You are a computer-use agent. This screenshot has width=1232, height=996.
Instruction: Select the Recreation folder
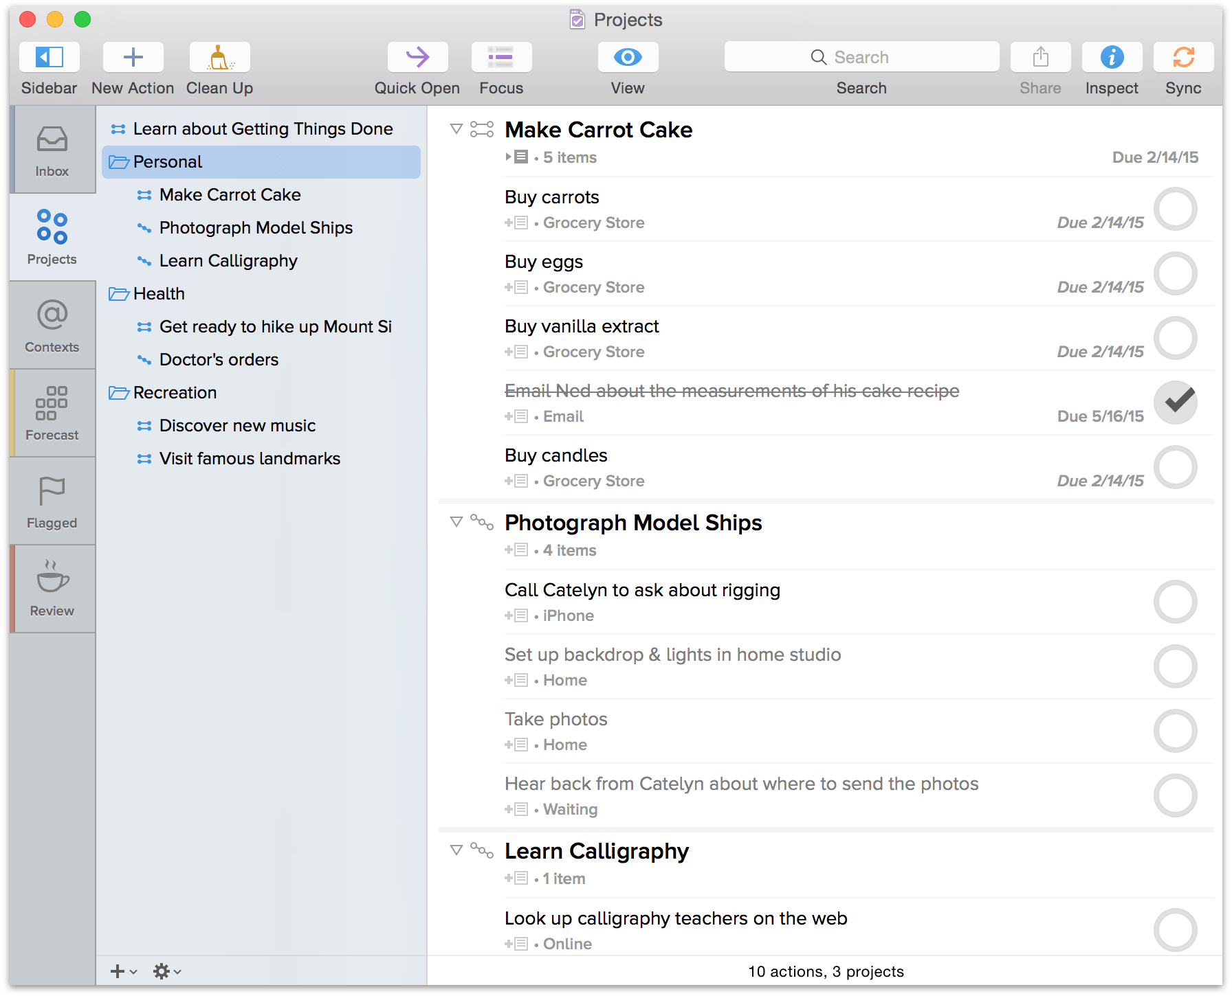click(261, 393)
